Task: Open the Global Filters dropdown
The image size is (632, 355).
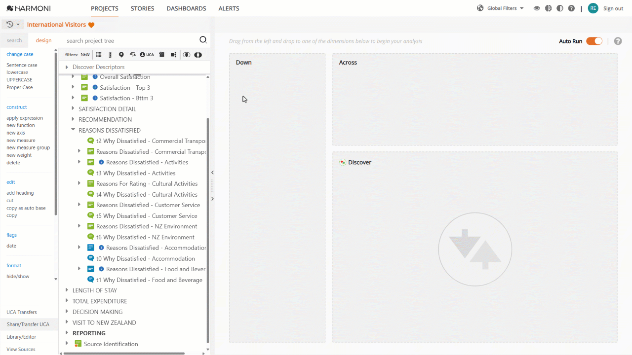Action: (x=506, y=8)
